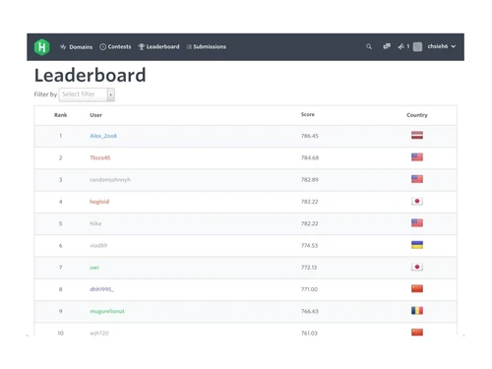This screenshot has width=492, height=369.
Task: Click the Japan flag for uwi
Action: coord(417,267)
